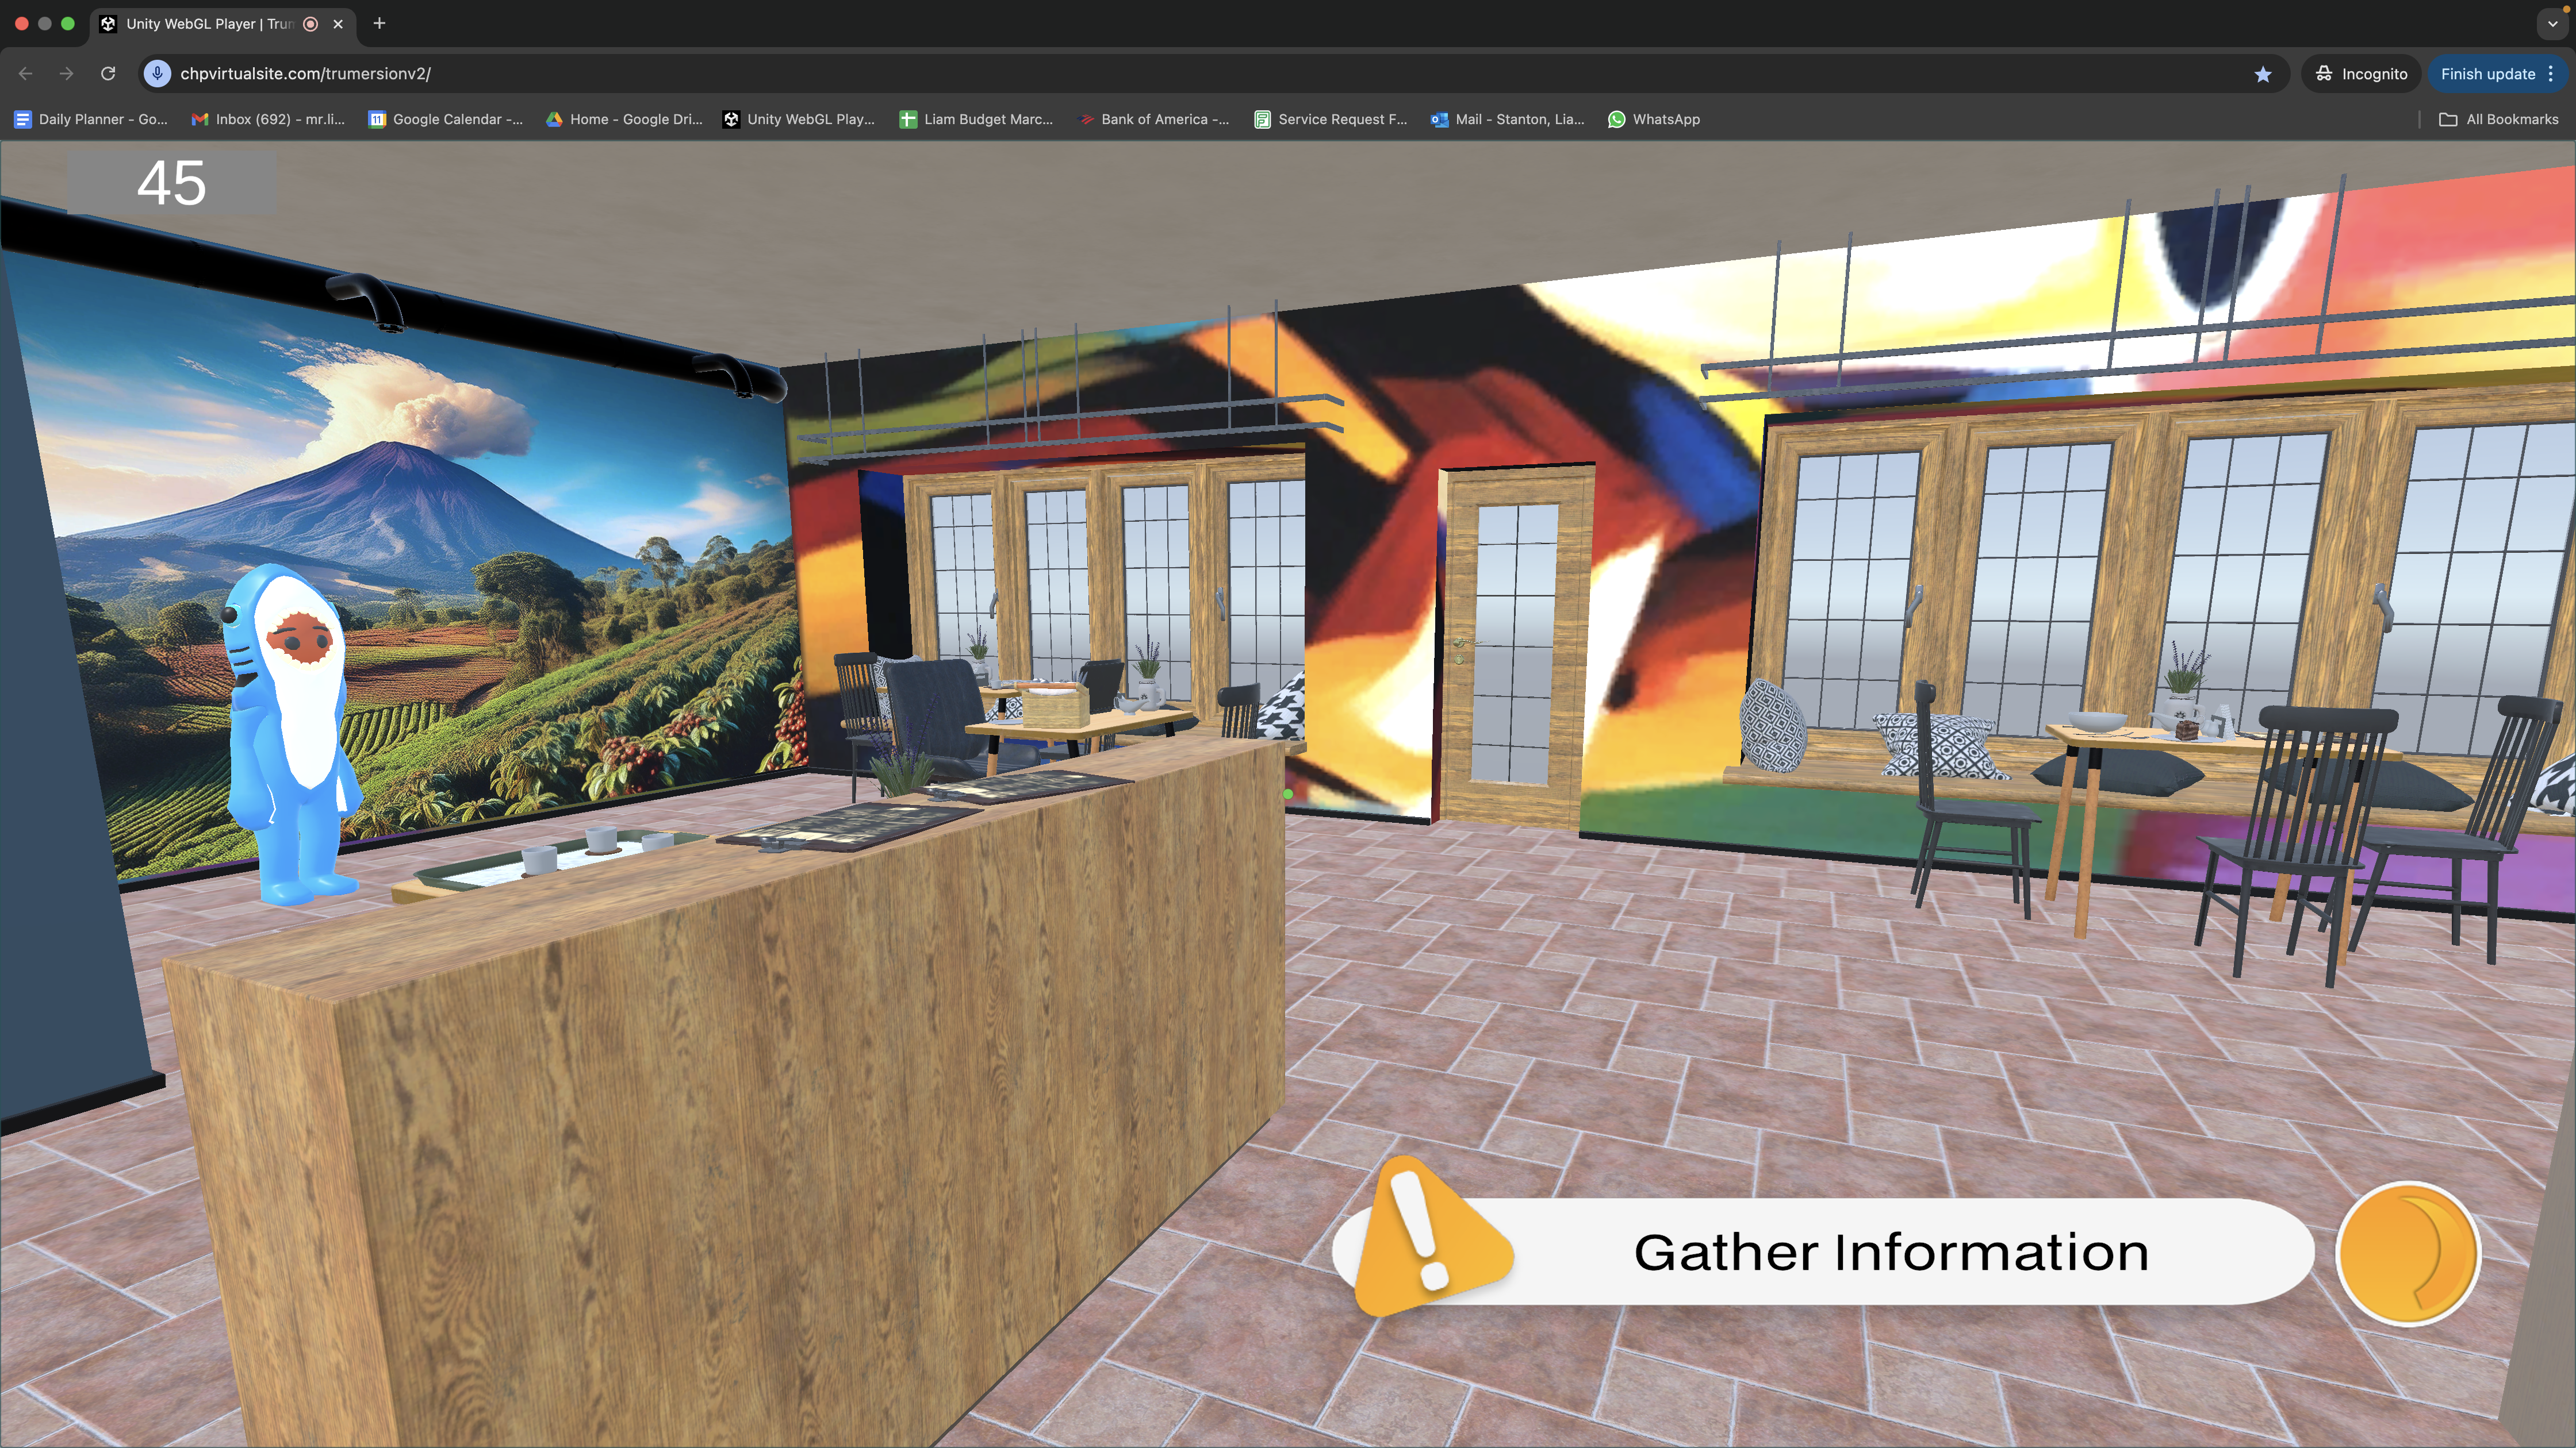Click the address bar URL
The image size is (2576, 1448).
[x=305, y=74]
